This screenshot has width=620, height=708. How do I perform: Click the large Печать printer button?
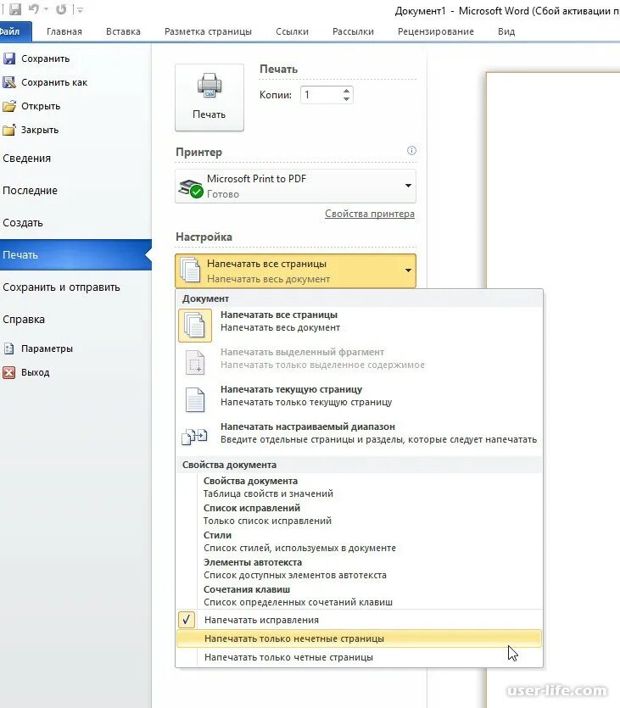pyautogui.click(x=209, y=98)
